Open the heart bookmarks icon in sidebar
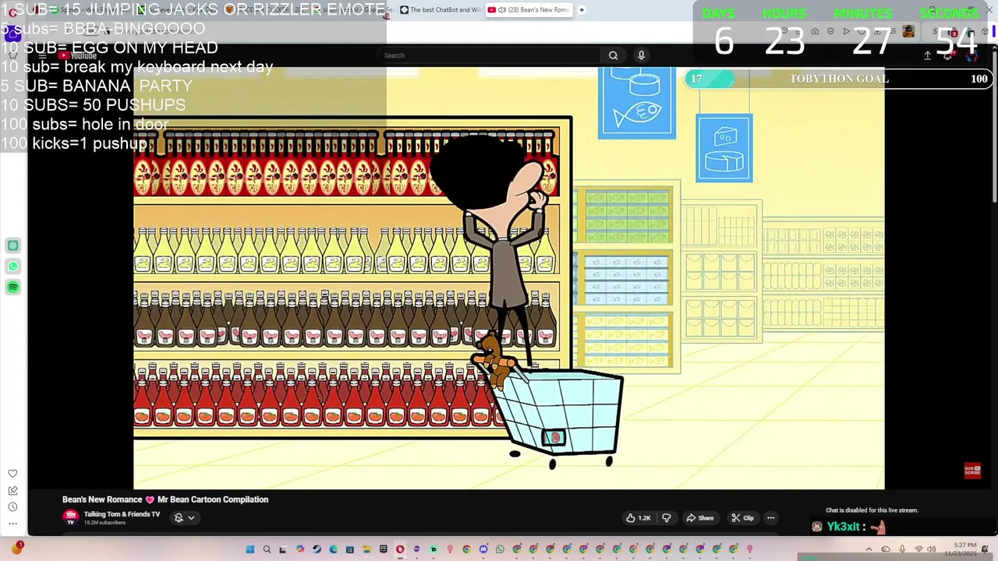The height and width of the screenshot is (561, 998). coord(12,474)
